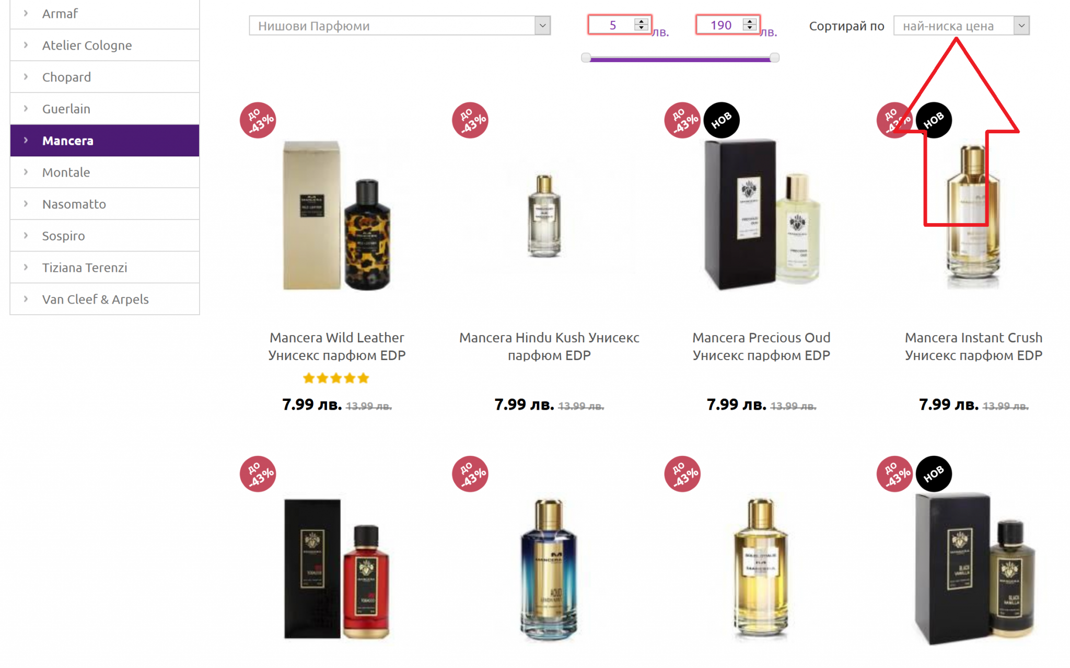Expand the Guerlain chevron arrow

(26, 109)
